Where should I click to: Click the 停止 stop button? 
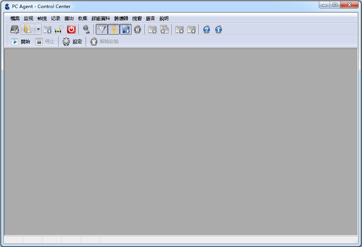pyautogui.click(x=45, y=42)
